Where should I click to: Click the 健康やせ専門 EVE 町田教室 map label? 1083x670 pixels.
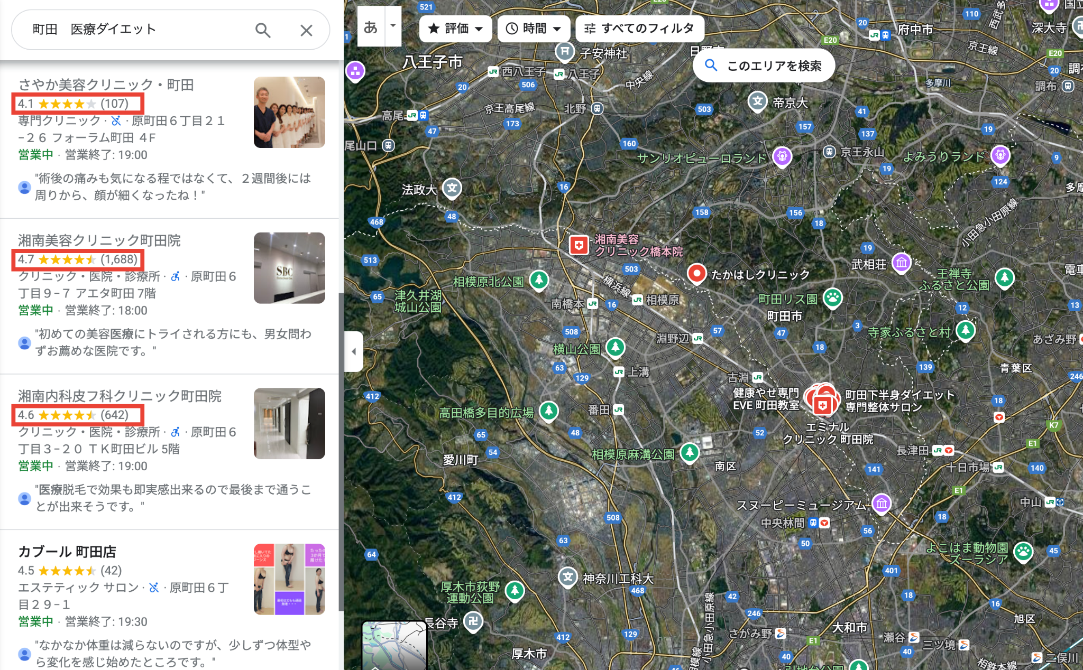[766, 399]
